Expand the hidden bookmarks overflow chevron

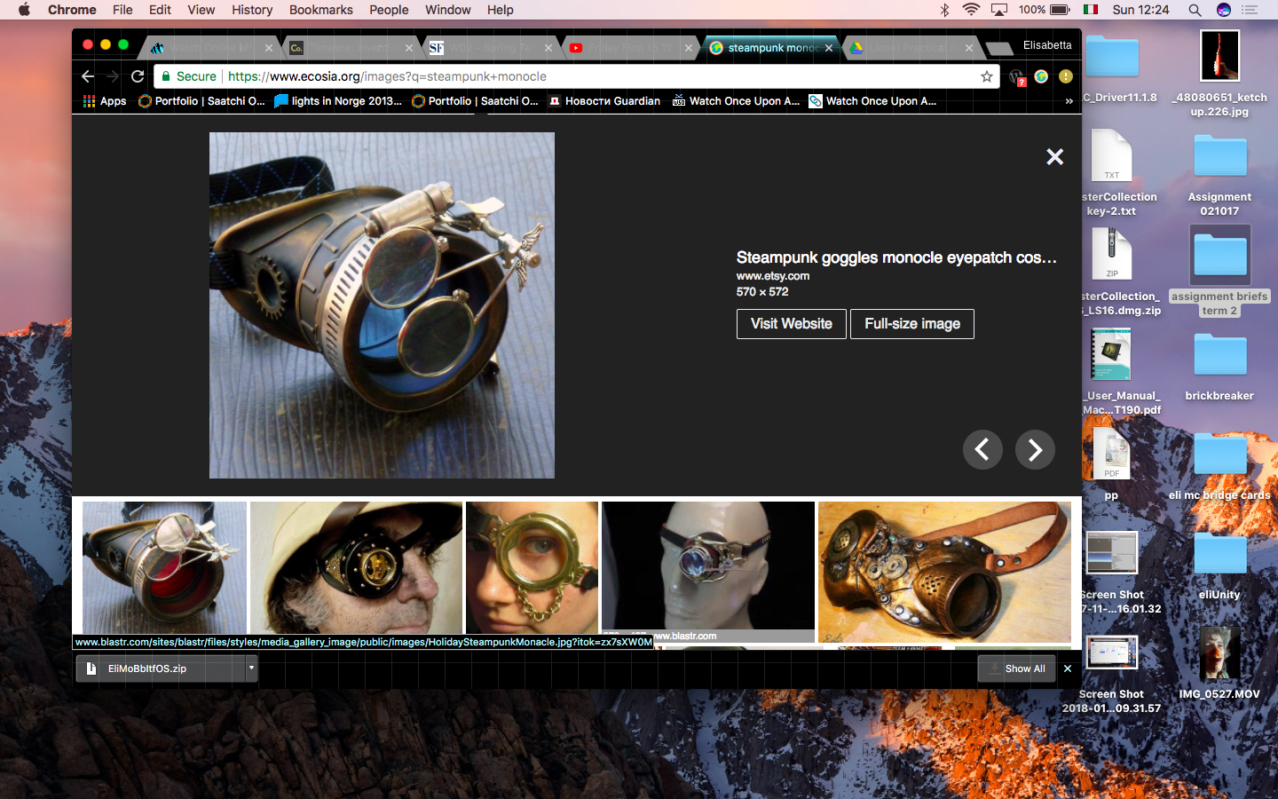point(1069,101)
